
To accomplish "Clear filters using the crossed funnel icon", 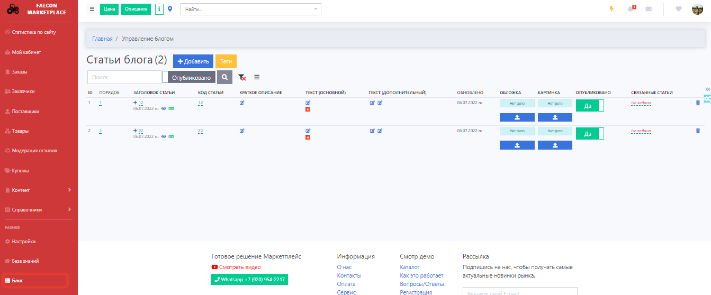I will pyautogui.click(x=242, y=77).
